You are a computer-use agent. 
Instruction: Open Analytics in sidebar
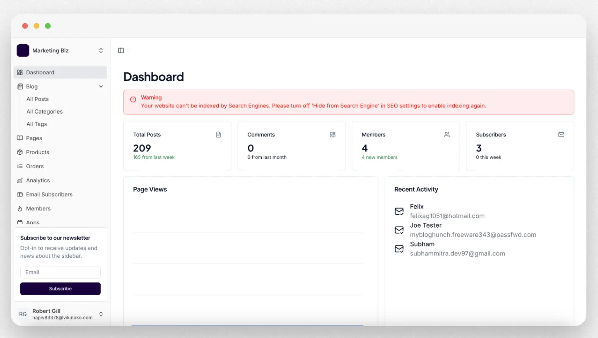coord(38,180)
